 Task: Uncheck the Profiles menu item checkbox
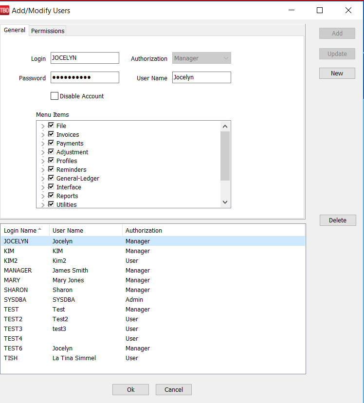(51, 160)
